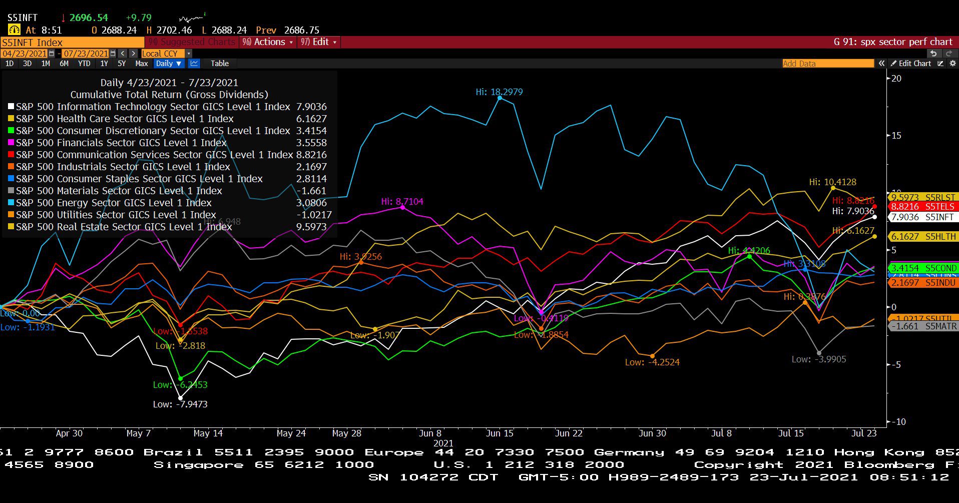This screenshot has width=959, height=503.
Task: Click the Local CCY currency field
Action: pos(163,54)
